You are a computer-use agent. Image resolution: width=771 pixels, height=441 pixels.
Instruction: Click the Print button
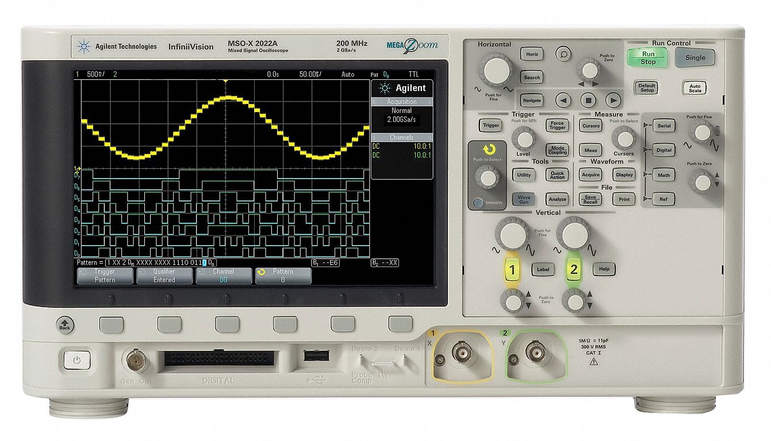pyautogui.click(x=624, y=199)
